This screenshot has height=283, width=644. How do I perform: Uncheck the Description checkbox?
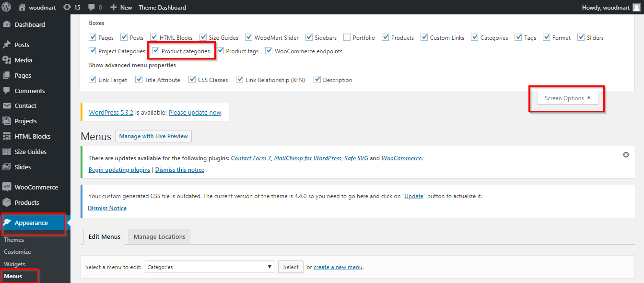tap(317, 79)
